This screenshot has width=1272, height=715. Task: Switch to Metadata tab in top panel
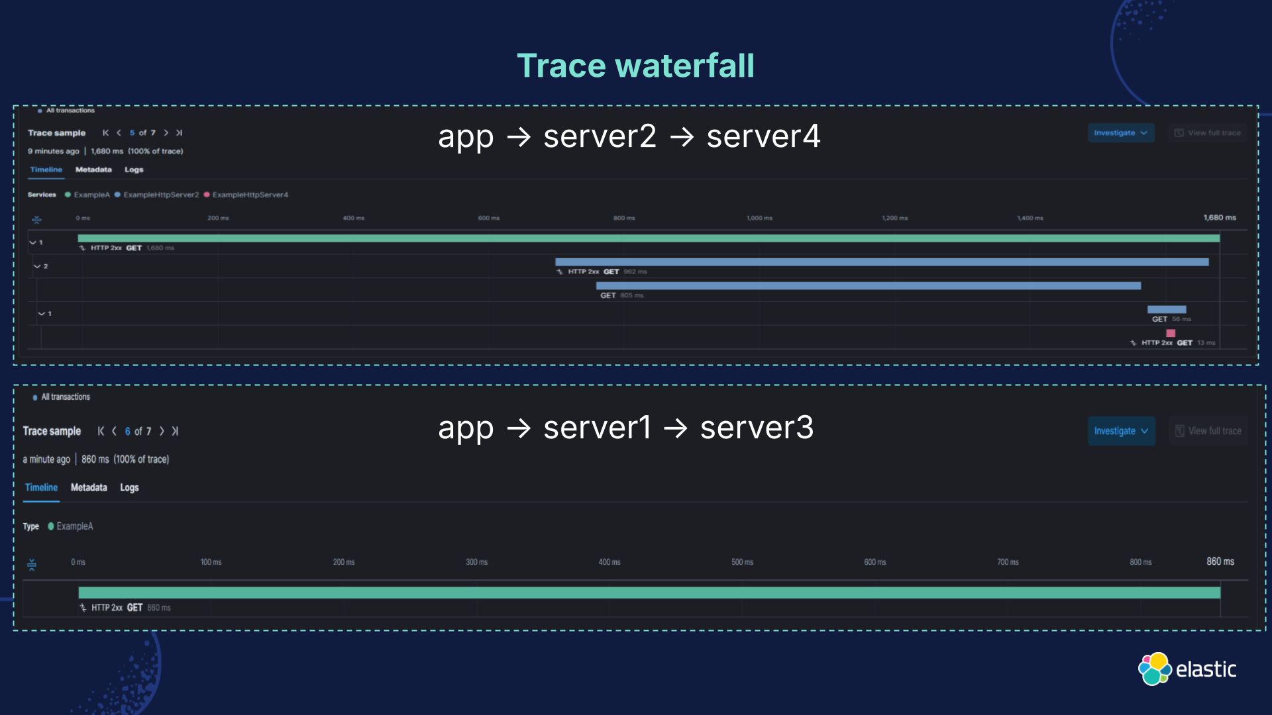(x=93, y=169)
